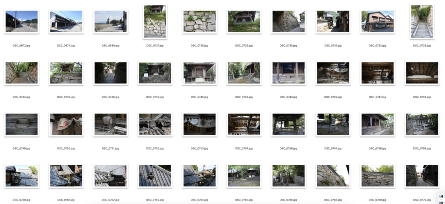Select the DSC_0758.jpg thumbnail
The width and height of the screenshot is (445, 204).
click(x=378, y=124)
